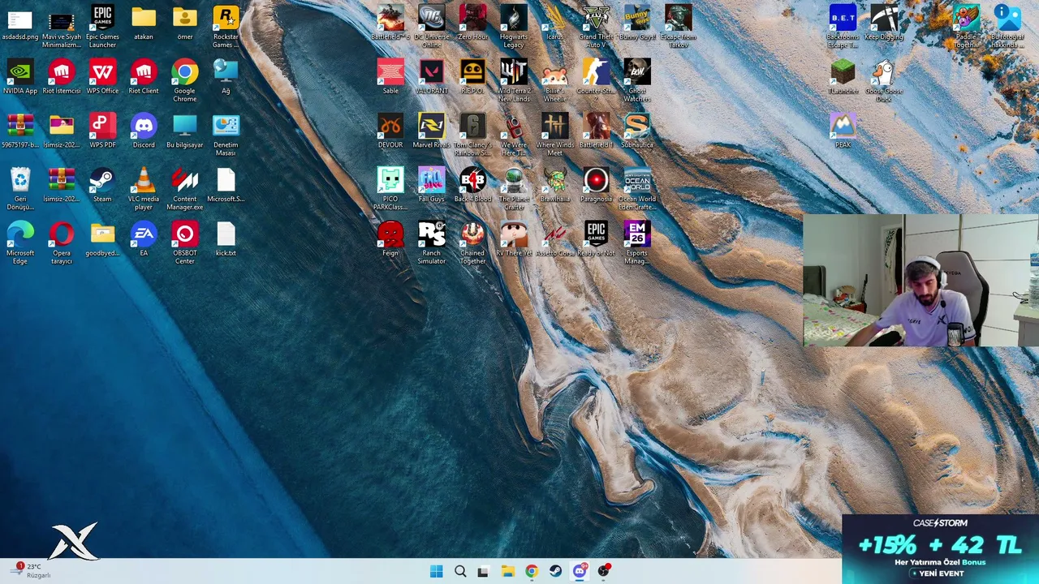The image size is (1039, 584).
Task: Select the Ghost Watchers shortcut
Action: (x=637, y=81)
